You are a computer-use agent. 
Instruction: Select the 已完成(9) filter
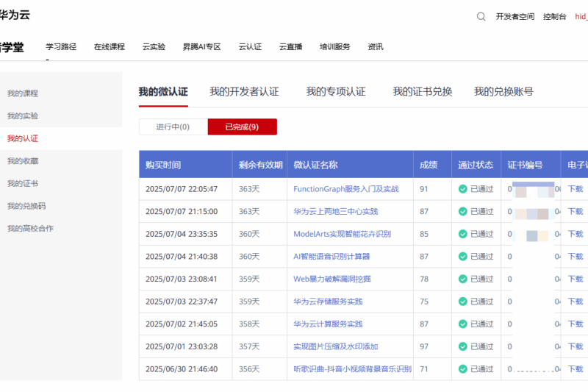pos(242,126)
